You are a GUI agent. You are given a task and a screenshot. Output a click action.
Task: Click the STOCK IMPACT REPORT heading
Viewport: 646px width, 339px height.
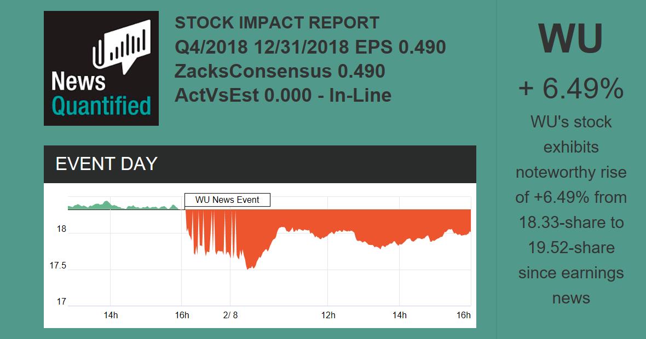(x=276, y=23)
